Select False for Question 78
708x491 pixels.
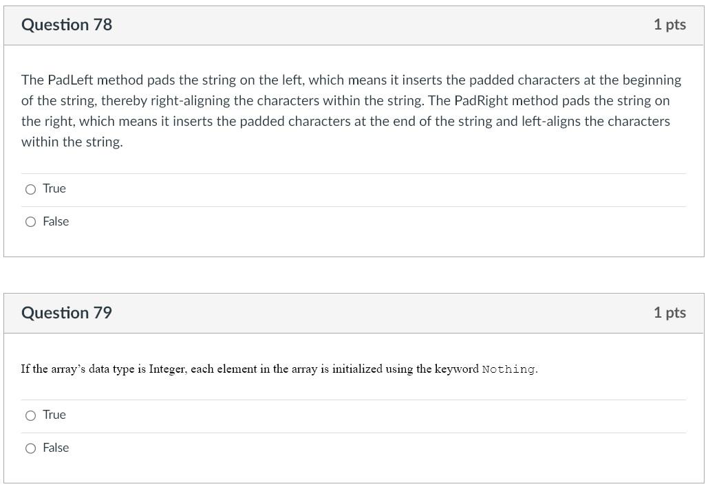coord(30,221)
